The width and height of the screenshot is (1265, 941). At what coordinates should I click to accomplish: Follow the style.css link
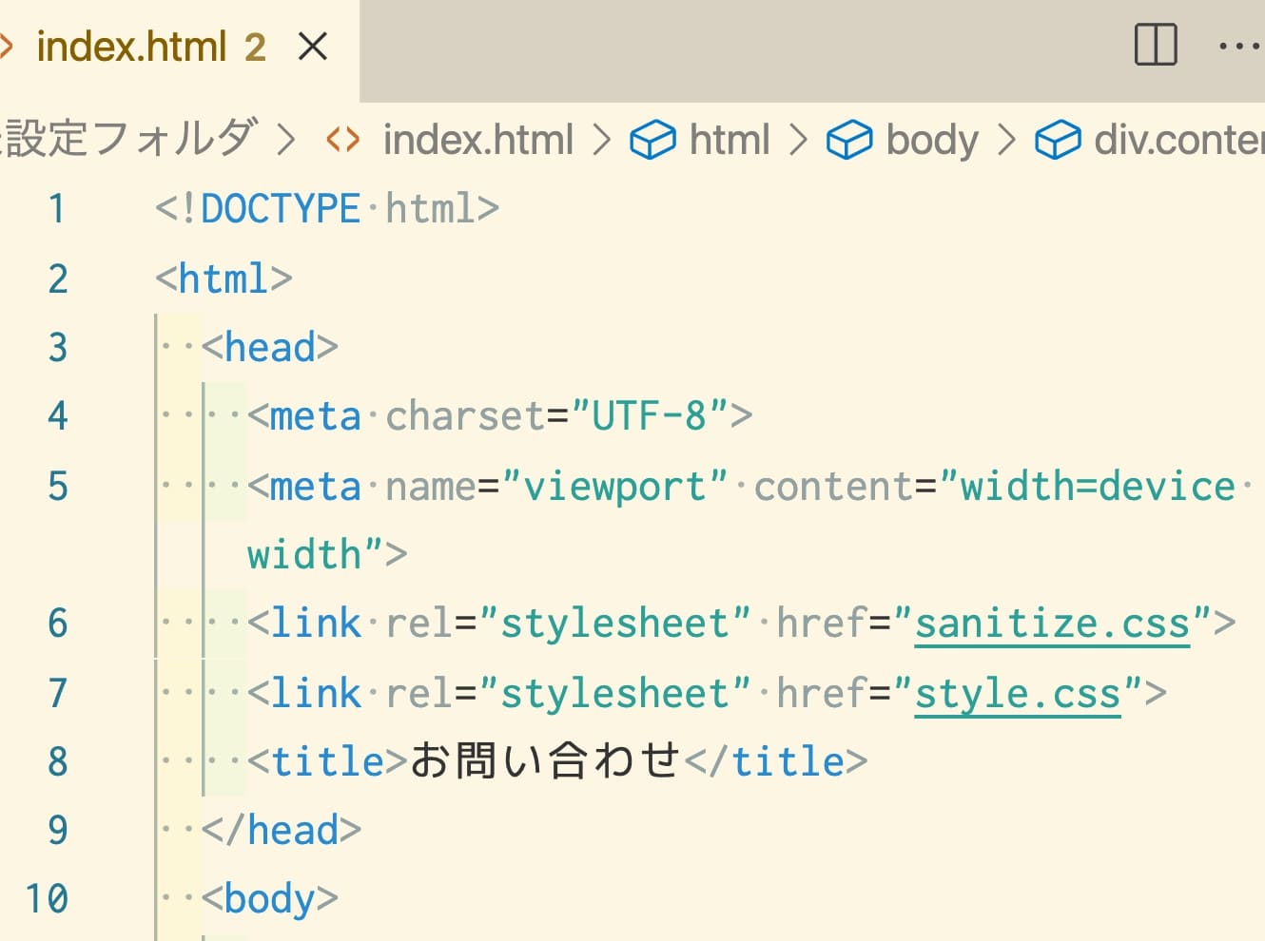click(1018, 694)
